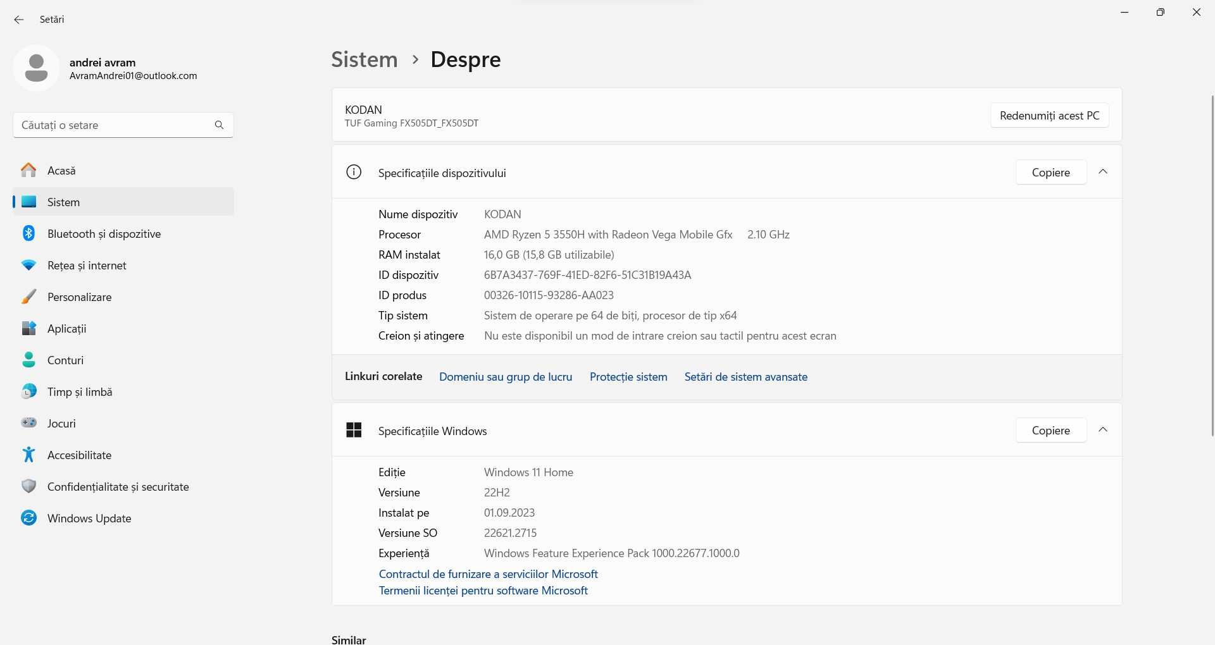This screenshot has height=645, width=1215.
Task: Open Accesibilitate settings
Action: pyautogui.click(x=123, y=455)
